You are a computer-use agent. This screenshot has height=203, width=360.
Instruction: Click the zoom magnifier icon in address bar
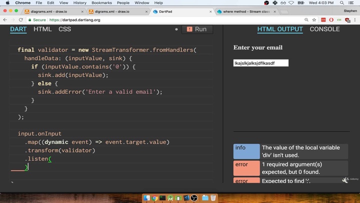pos(306,20)
